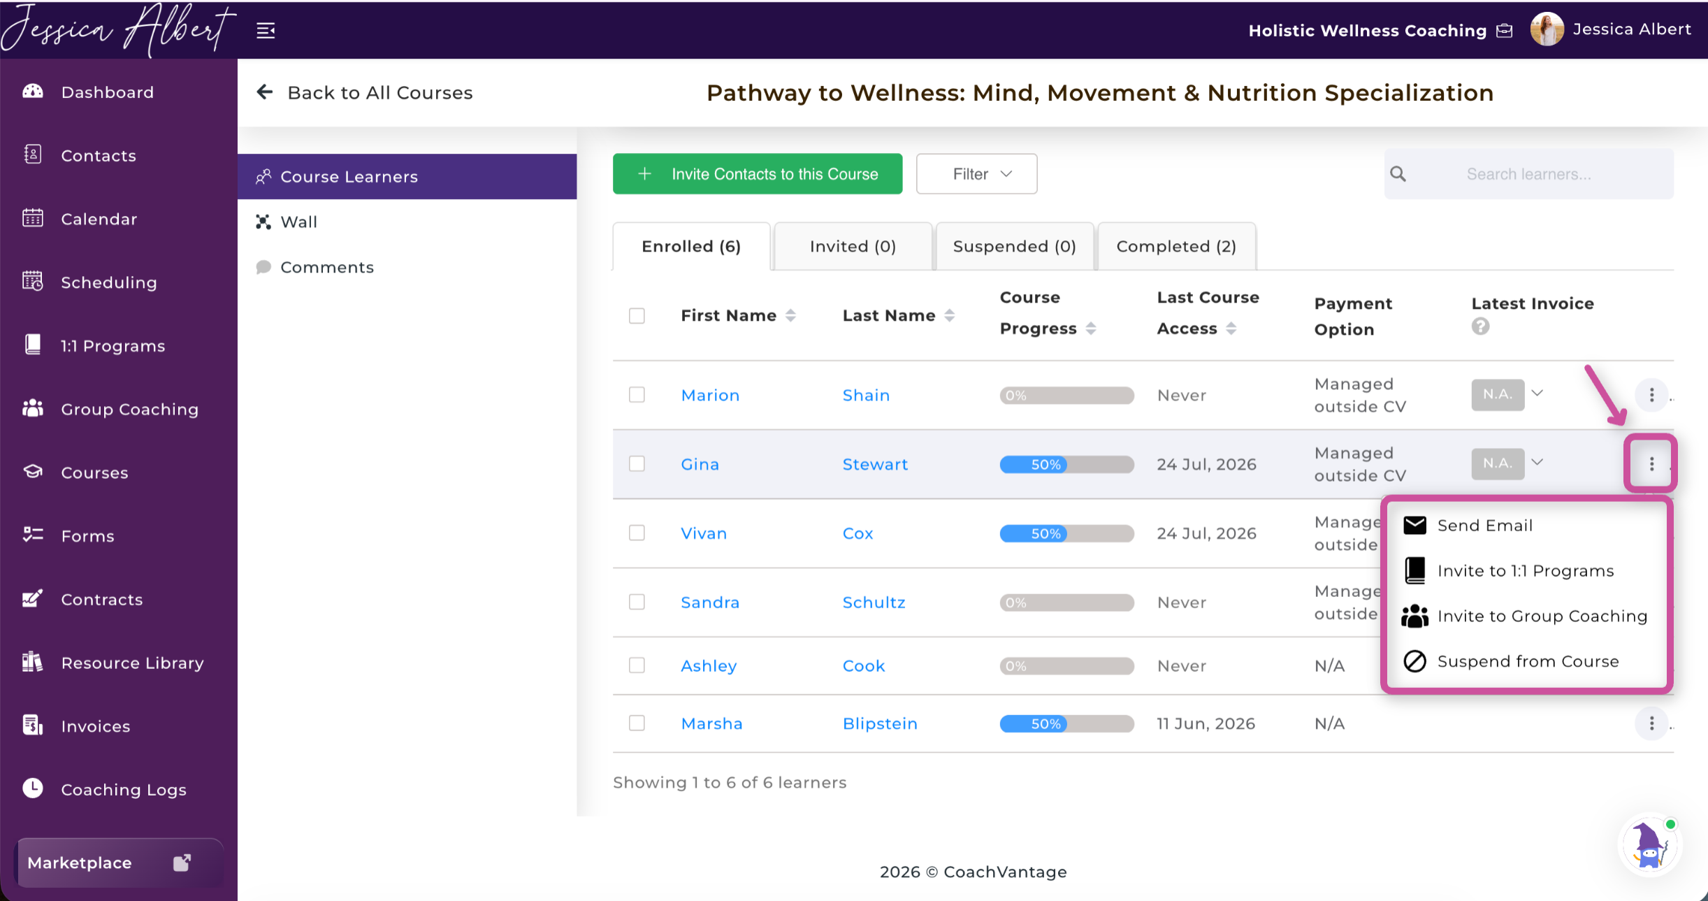Click the back arrow to All Courses

[265, 92]
